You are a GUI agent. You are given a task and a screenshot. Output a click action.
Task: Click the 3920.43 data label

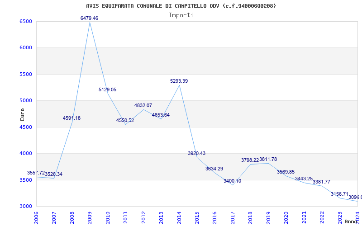click(196, 153)
